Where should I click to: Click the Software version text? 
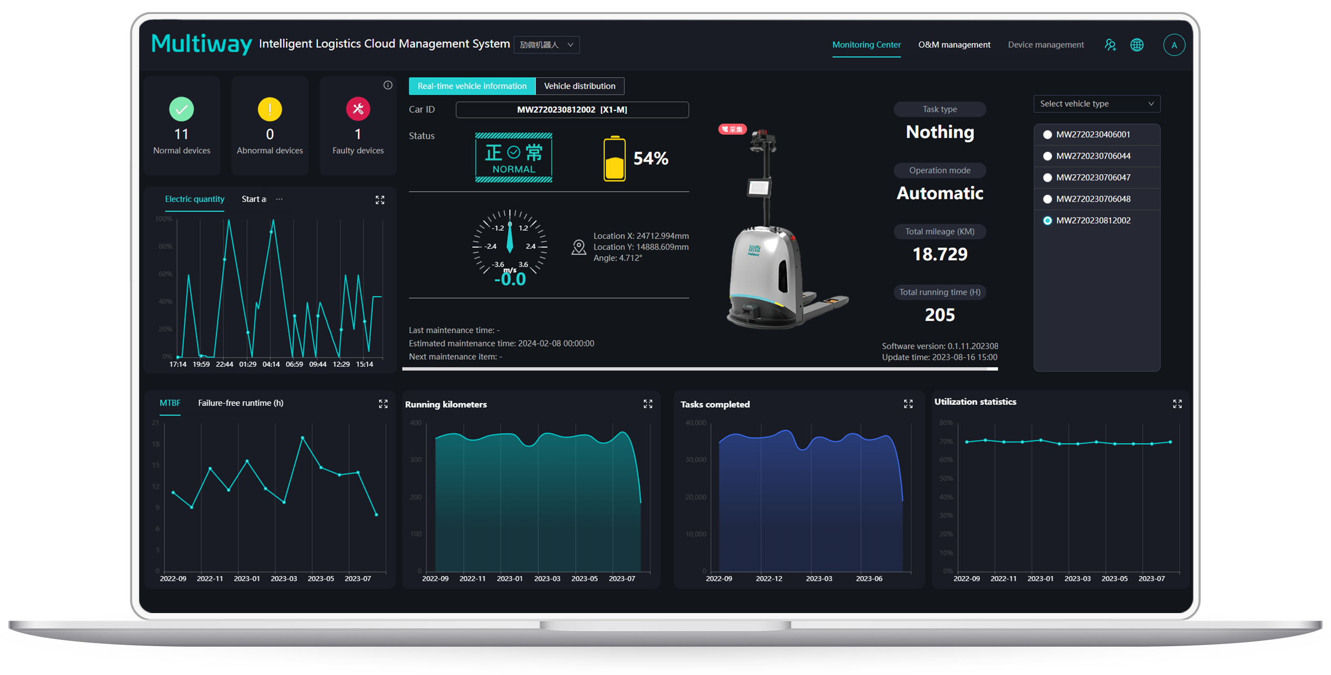point(940,346)
